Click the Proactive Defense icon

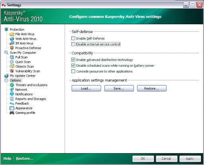point(12,48)
